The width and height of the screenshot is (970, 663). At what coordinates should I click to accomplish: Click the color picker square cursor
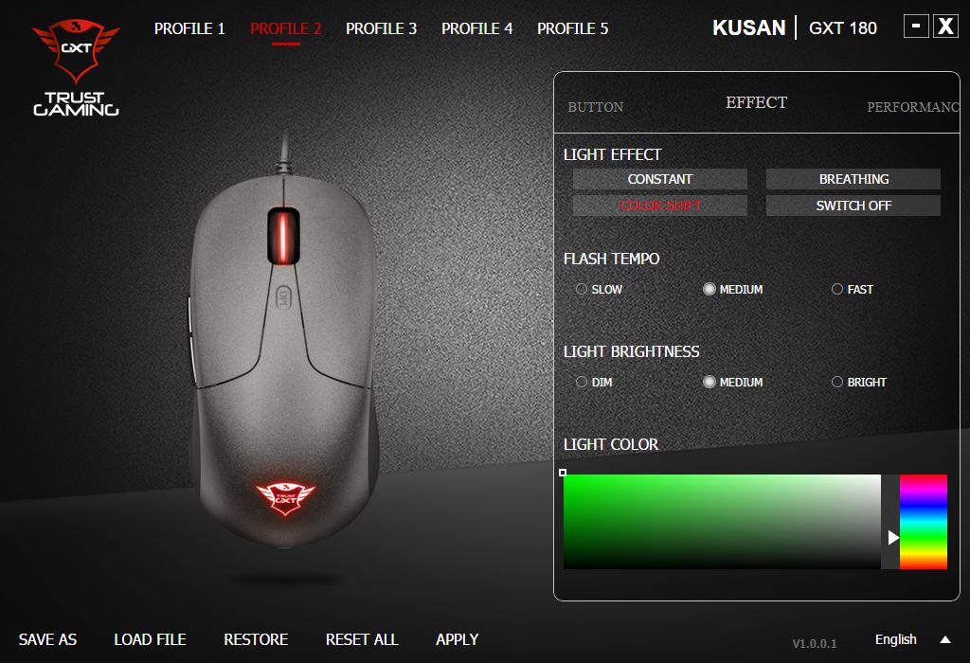pos(563,473)
